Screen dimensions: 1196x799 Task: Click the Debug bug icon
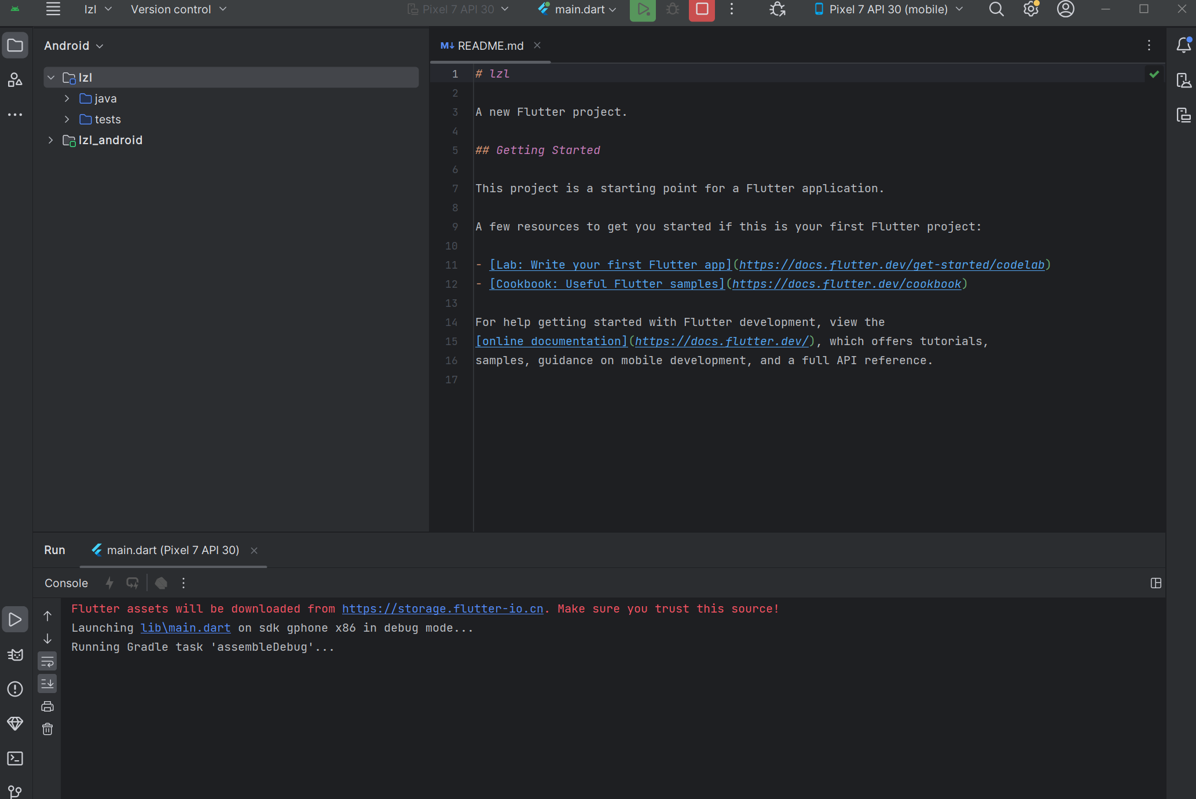point(672,9)
